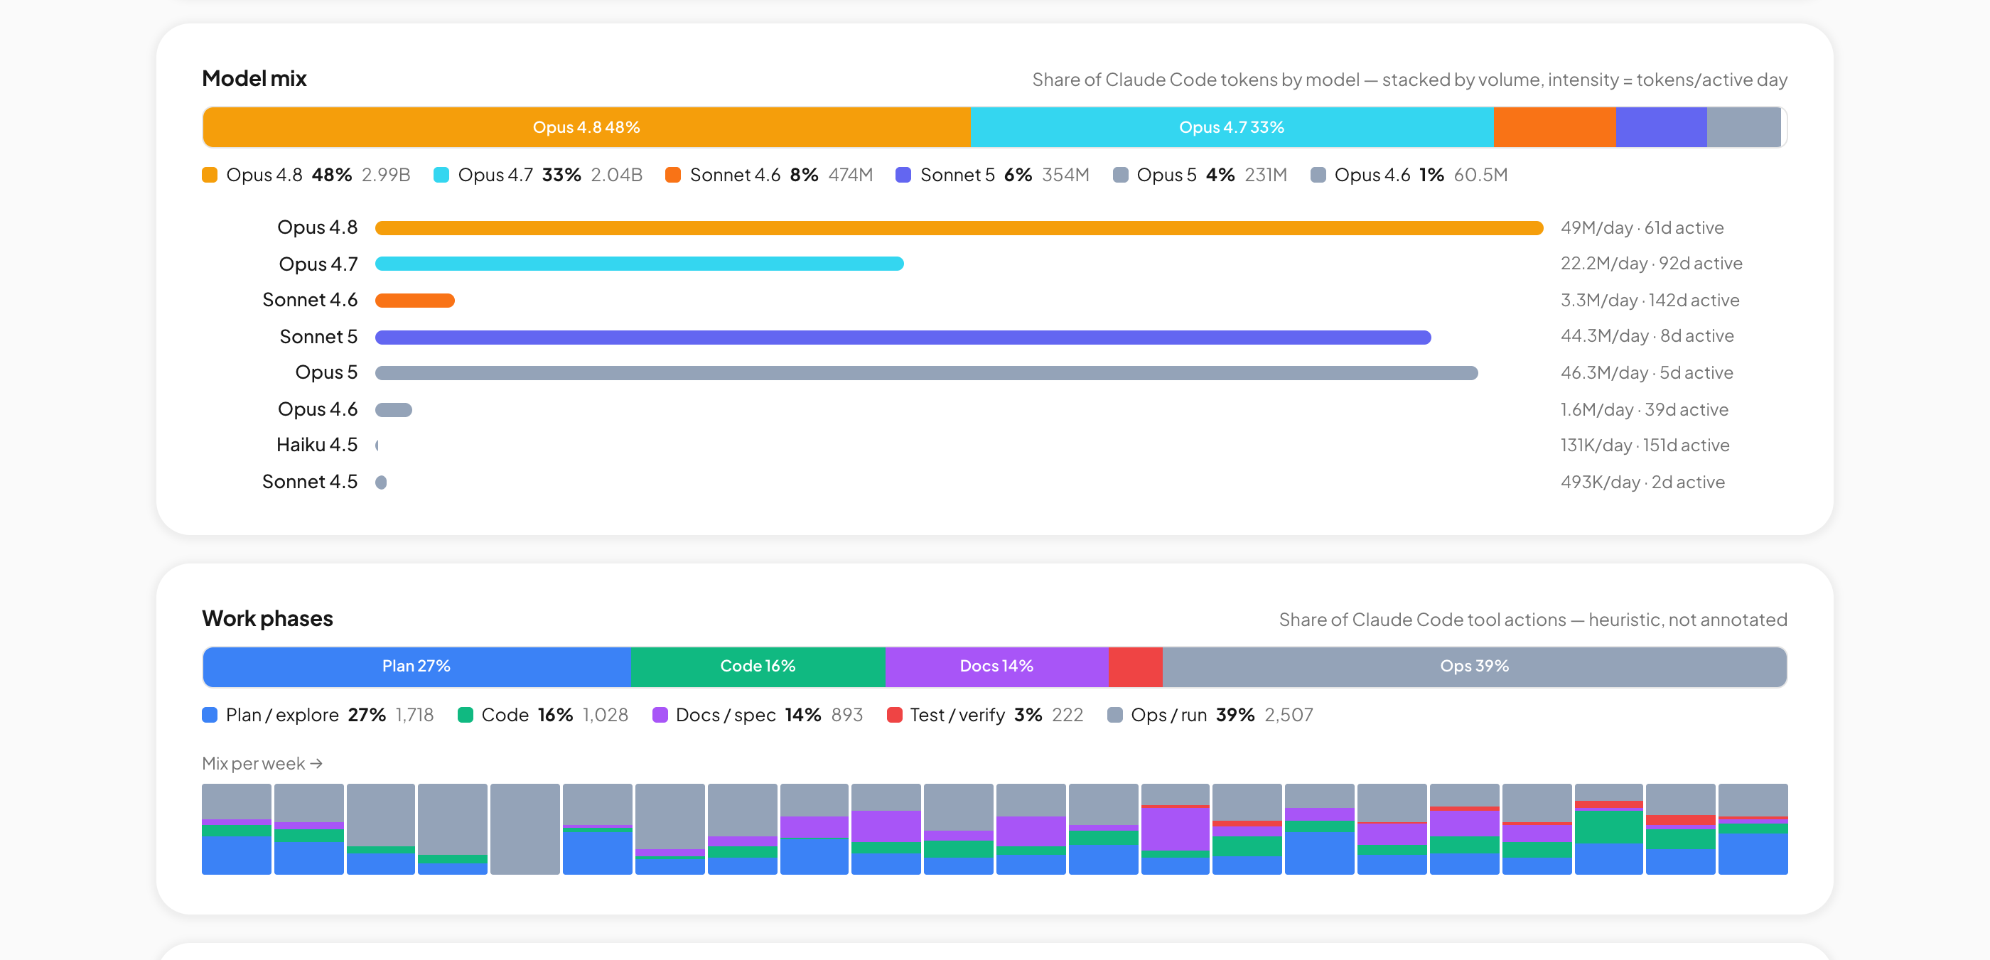Click the '44.3M/day · 8d active' text

[x=1647, y=337]
